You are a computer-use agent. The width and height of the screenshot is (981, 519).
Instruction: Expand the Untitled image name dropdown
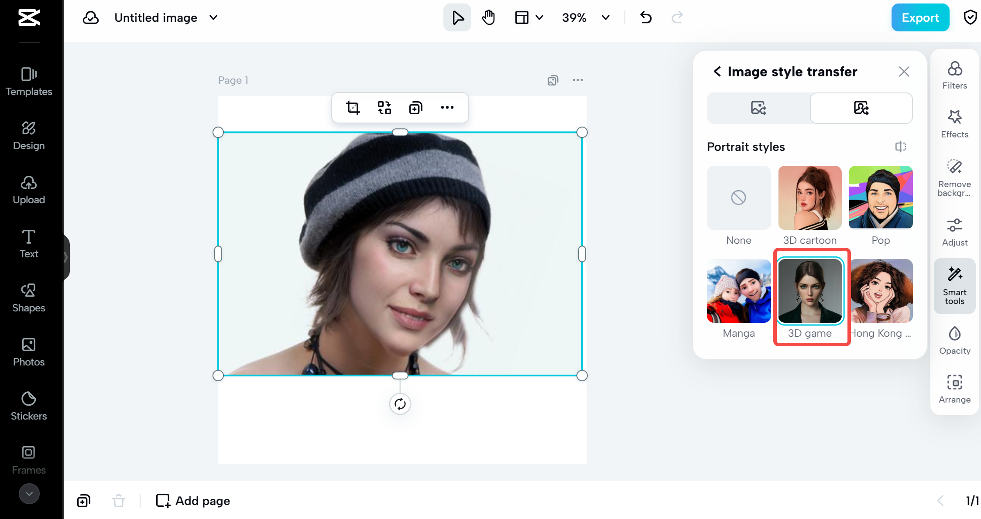tap(213, 18)
